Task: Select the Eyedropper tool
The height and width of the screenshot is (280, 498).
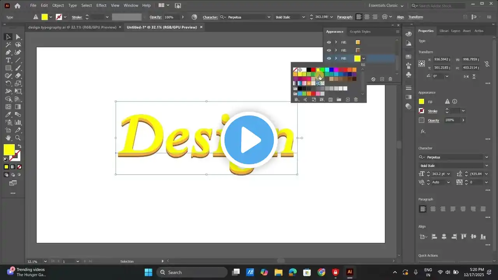Action: click(8, 115)
